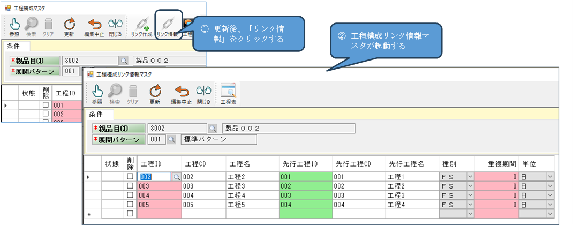Toggle 削除 checkbox in the 工程2 row
The width and height of the screenshot is (573, 226).
coord(130,176)
